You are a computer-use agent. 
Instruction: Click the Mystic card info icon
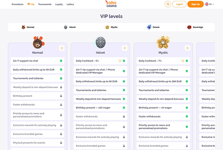pos(188,48)
